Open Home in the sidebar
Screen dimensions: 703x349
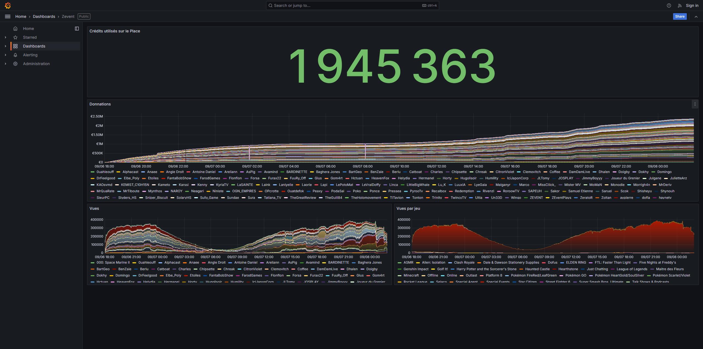click(28, 29)
